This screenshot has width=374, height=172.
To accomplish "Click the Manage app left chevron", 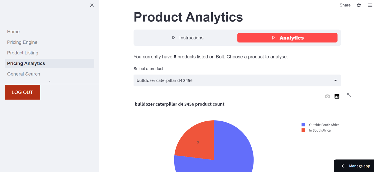I will (x=343, y=166).
